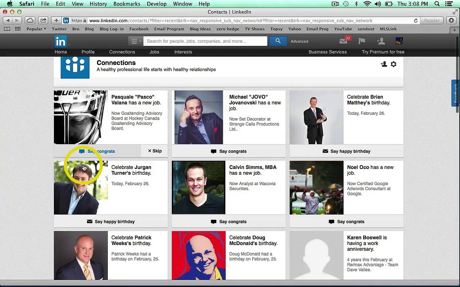Open Michael Jovanovski's profile photo
The height and width of the screenshot is (287, 460).
tap(198, 117)
